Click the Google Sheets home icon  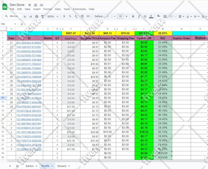pos(5,7)
